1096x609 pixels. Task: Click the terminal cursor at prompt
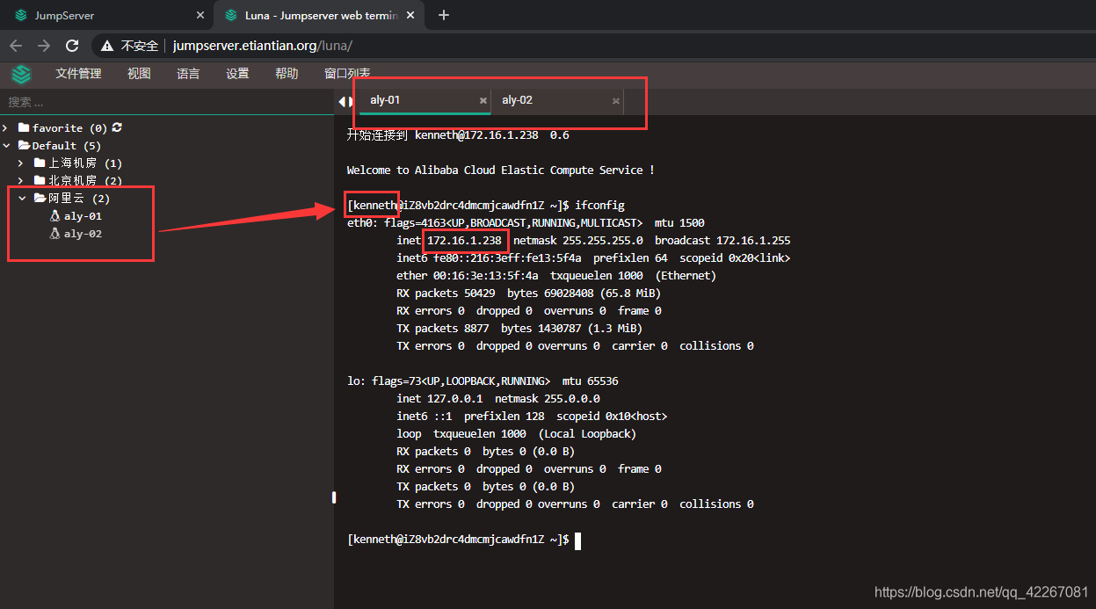pos(577,540)
